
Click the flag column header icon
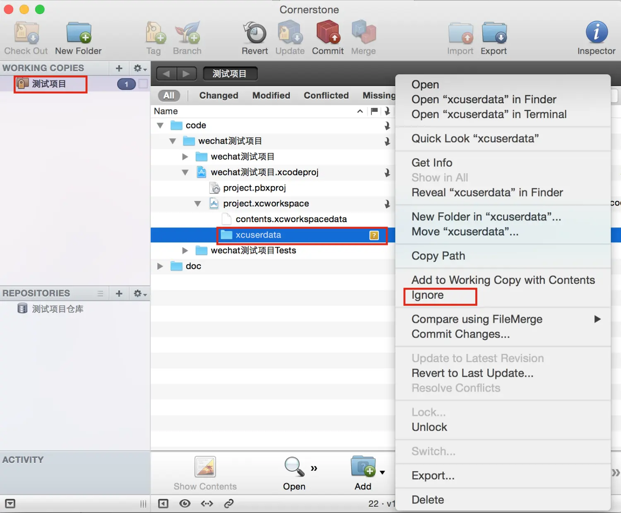(374, 111)
